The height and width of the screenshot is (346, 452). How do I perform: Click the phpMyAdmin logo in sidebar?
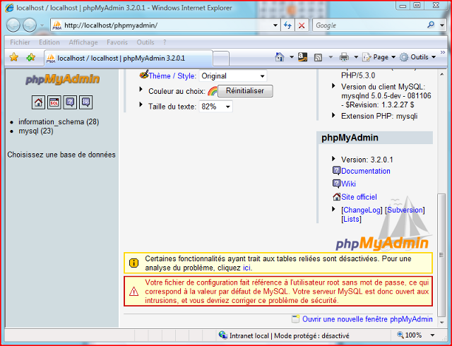62,79
